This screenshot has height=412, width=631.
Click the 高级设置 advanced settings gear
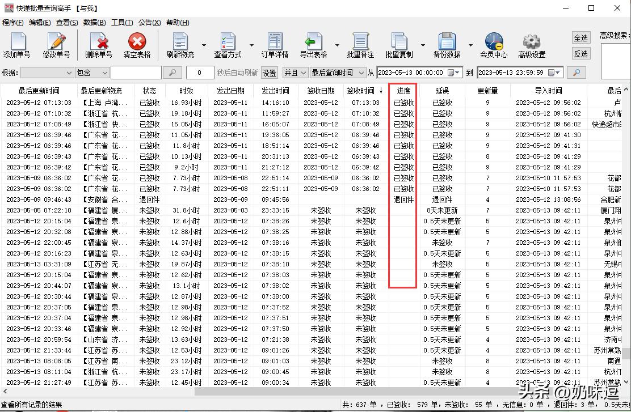tap(531, 45)
